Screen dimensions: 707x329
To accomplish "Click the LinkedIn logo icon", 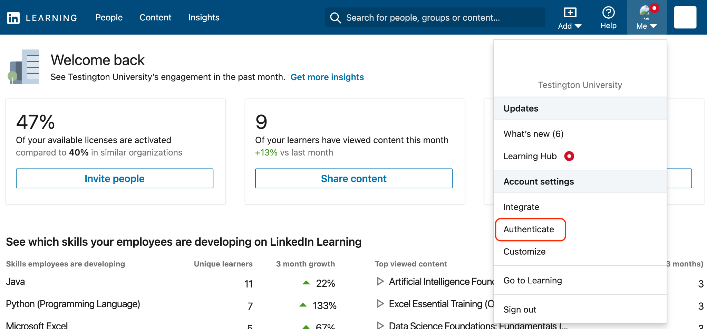I will click(13, 18).
